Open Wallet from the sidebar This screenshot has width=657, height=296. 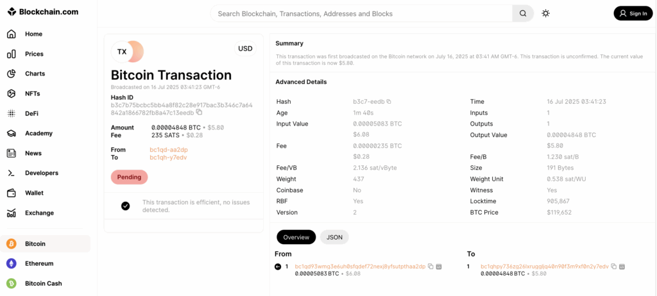pyautogui.click(x=34, y=193)
